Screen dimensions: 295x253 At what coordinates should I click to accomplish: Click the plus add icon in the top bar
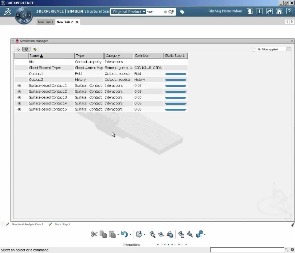[259, 11]
